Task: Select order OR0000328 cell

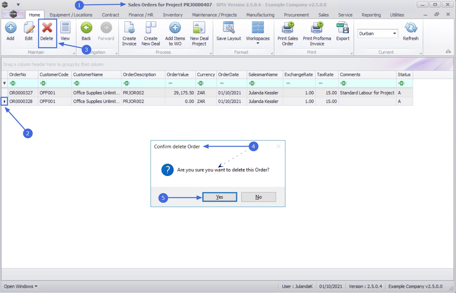Action: (23, 101)
